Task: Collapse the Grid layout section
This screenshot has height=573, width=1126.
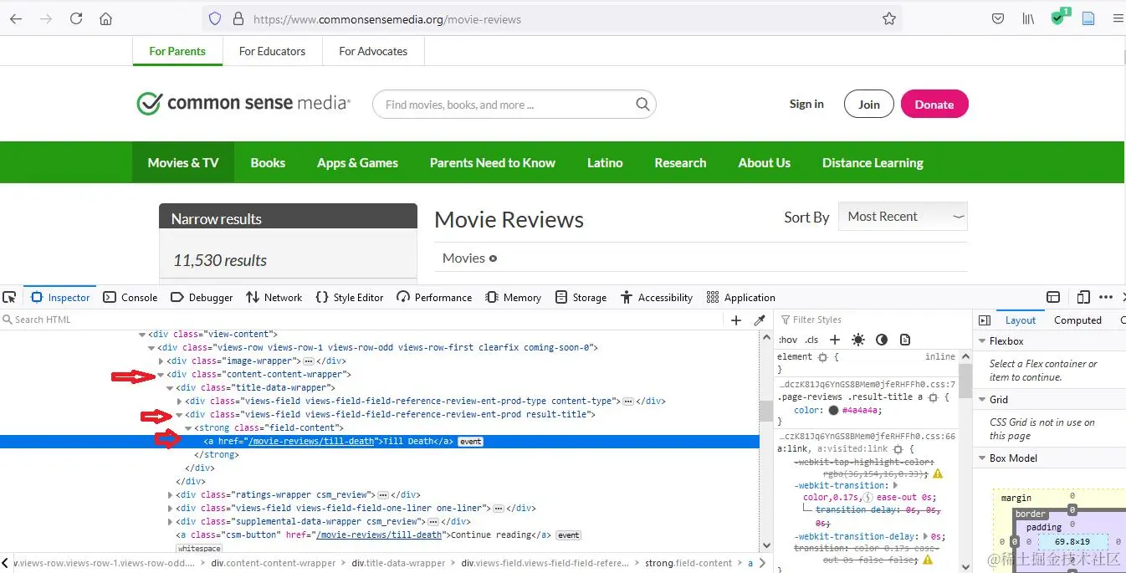Action: 980,400
